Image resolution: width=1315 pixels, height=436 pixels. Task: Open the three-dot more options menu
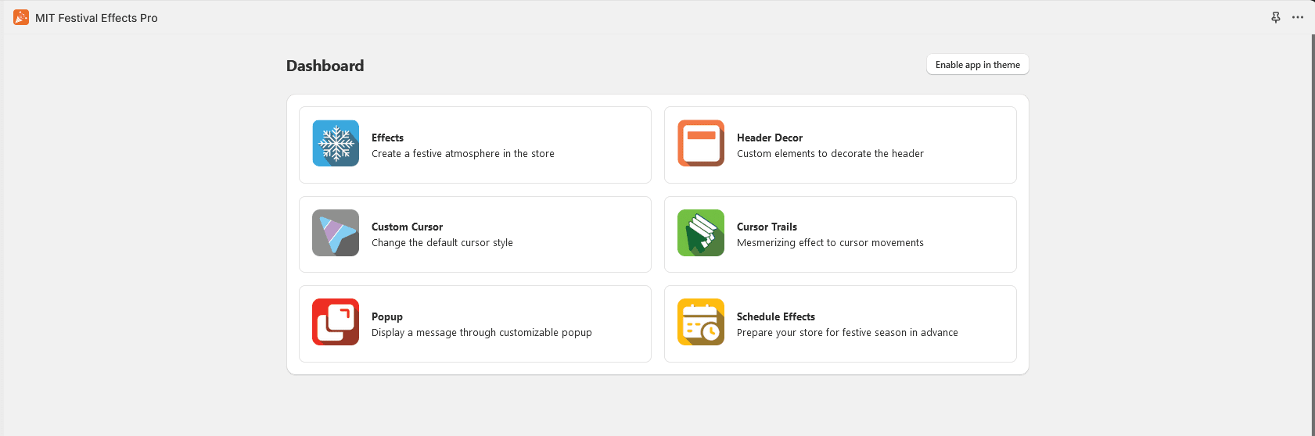[x=1298, y=17]
